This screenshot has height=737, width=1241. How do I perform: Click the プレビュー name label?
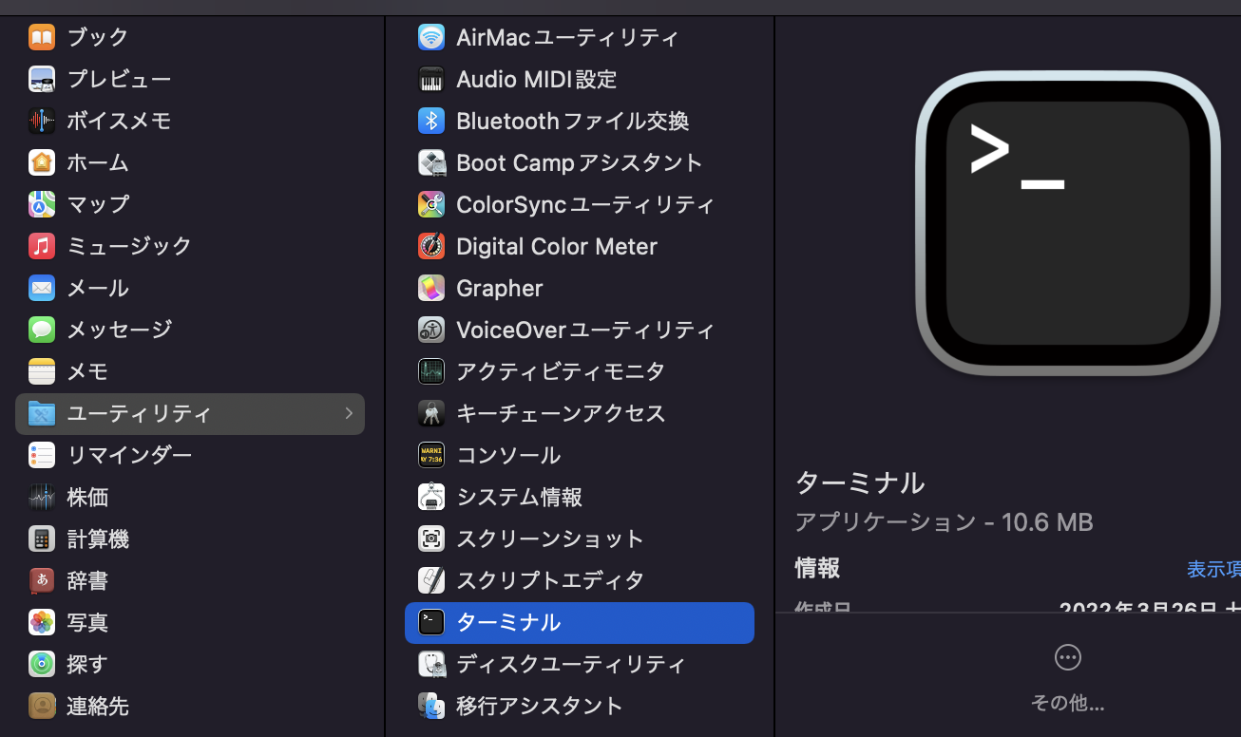click(119, 80)
